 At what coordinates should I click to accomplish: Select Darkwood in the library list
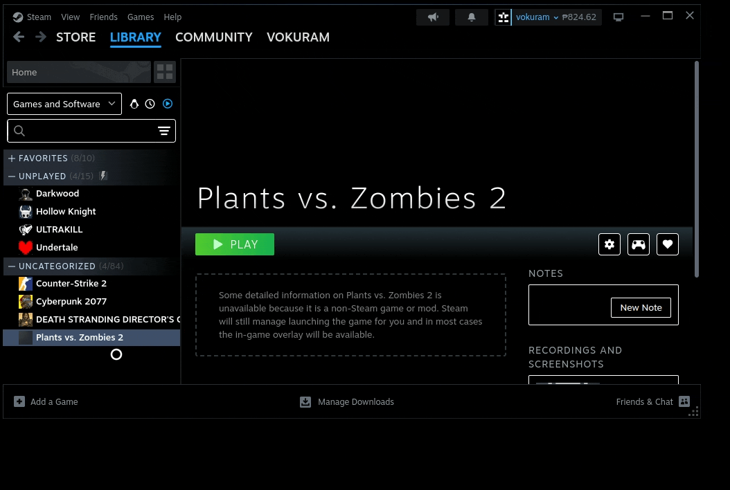point(91,194)
